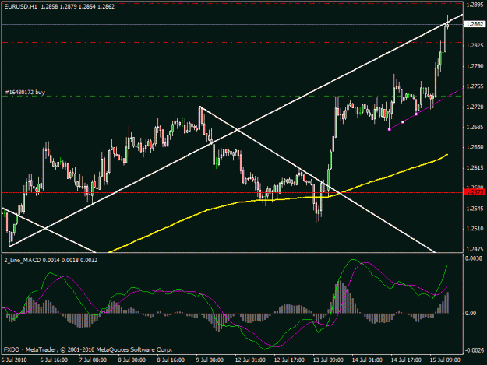The height and width of the screenshot is (365, 487).
Task: Click the 9 Jul 08:00 time label
Action: click(210, 360)
